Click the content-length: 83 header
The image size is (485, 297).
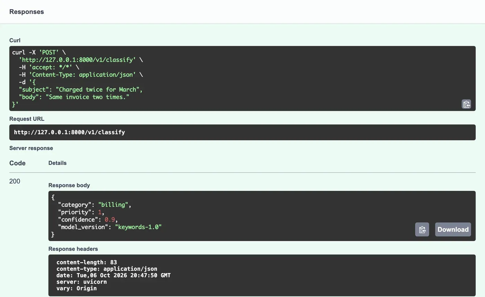[87, 262]
